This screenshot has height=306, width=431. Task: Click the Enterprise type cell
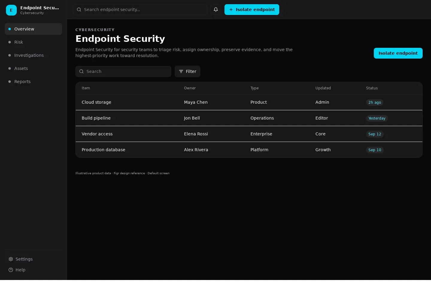261,134
